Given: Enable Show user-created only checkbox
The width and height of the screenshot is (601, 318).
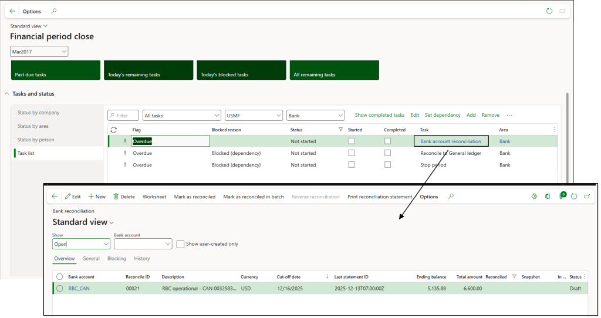Looking at the screenshot, I should pyautogui.click(x=181, y=244).
